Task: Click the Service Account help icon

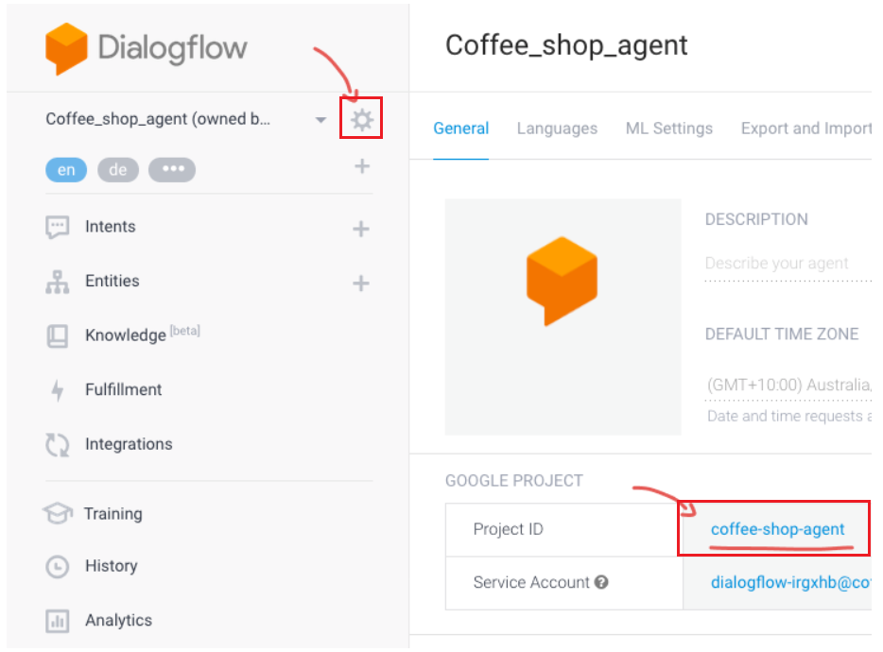Action: click(x=601, y=582)
